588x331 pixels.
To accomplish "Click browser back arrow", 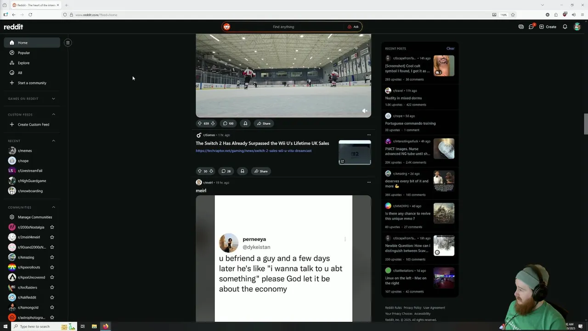I will coord(14,15).
